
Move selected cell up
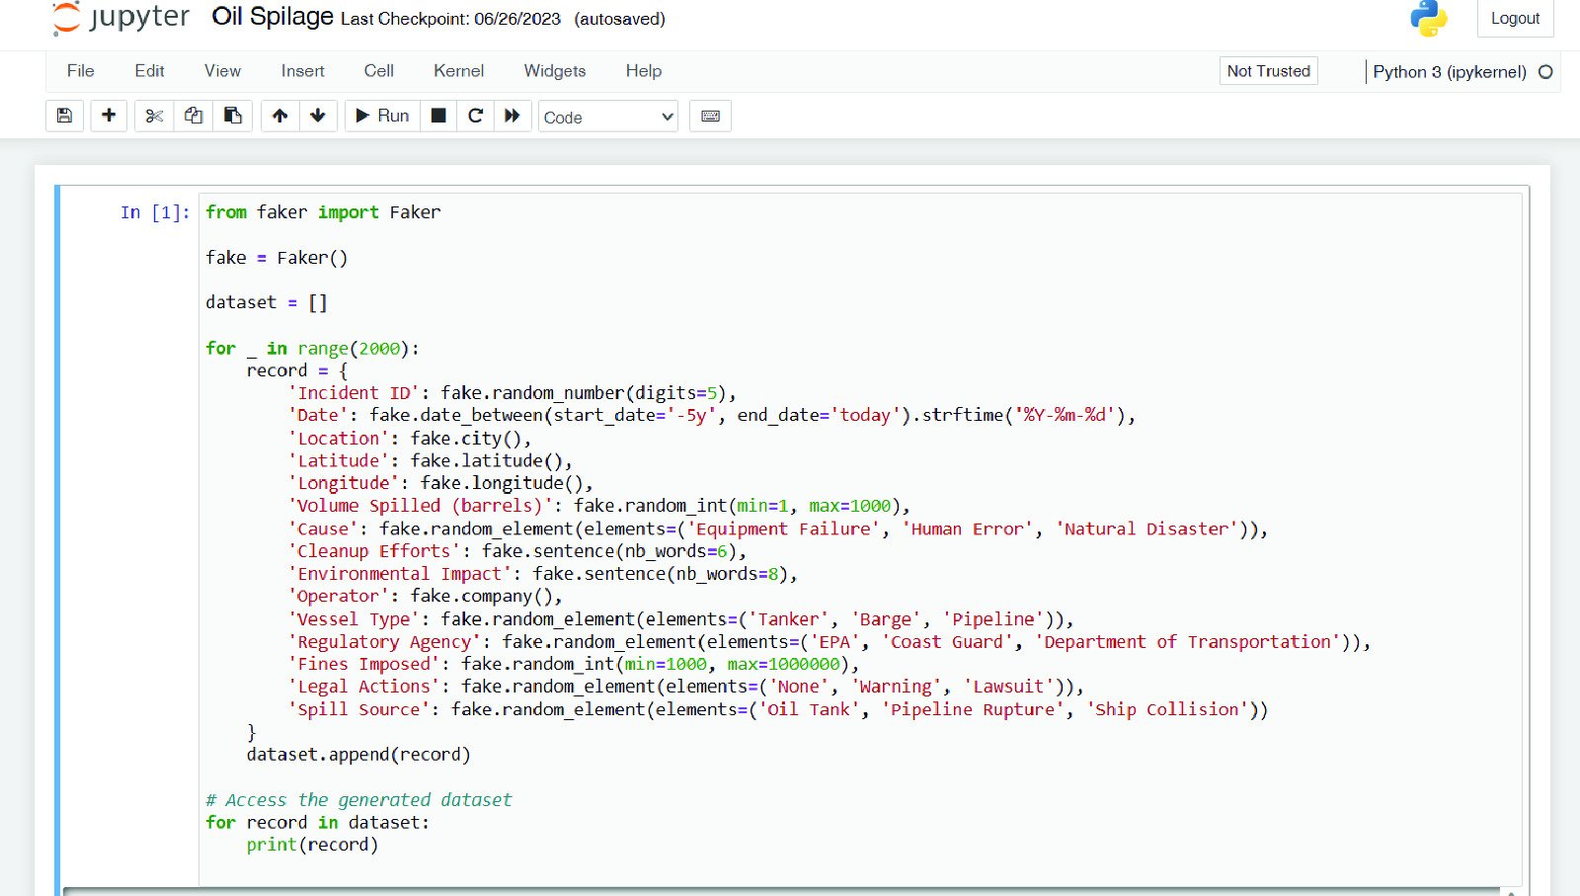(280, 116)
